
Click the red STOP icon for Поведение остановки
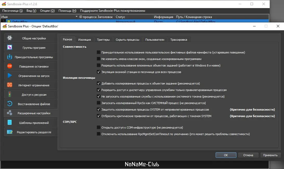click(10, 66)
